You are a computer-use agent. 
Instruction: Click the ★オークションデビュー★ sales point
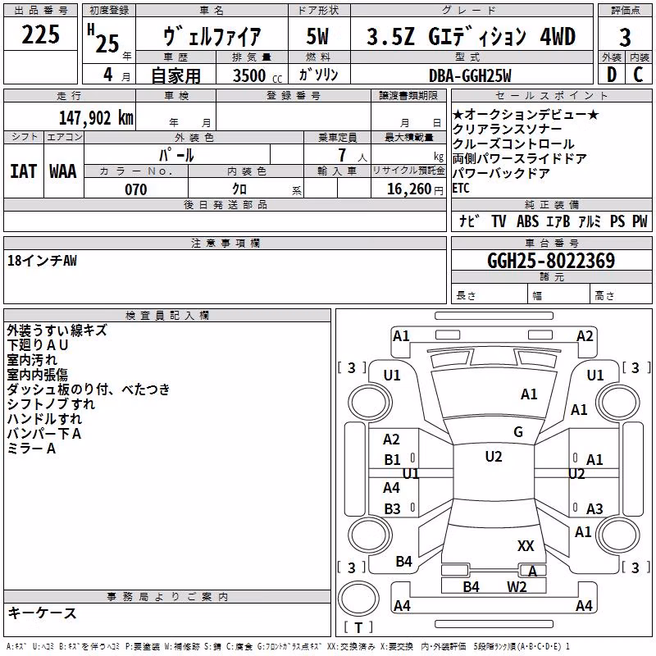(526, 114)
